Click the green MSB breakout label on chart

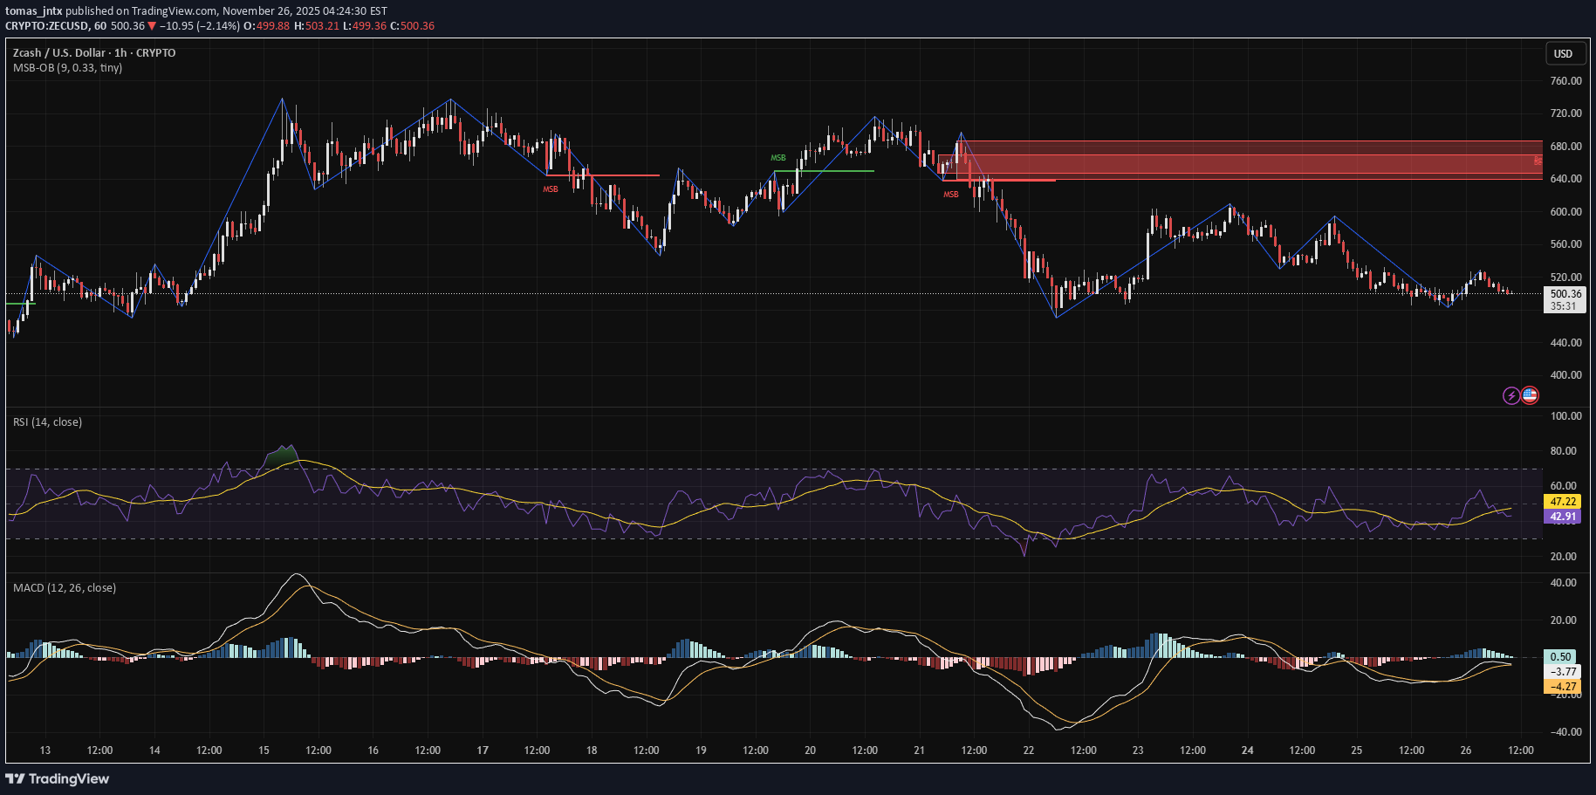click(x=777, y=158)
